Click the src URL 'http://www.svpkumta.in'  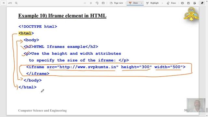click(x=87, y=67)
